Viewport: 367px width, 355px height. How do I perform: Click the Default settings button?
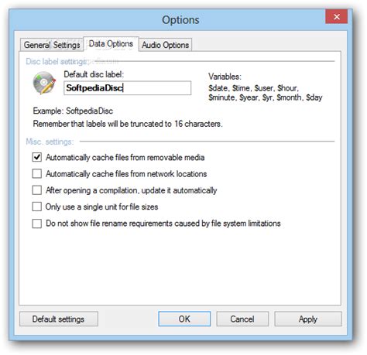click(x=59, y=319)
